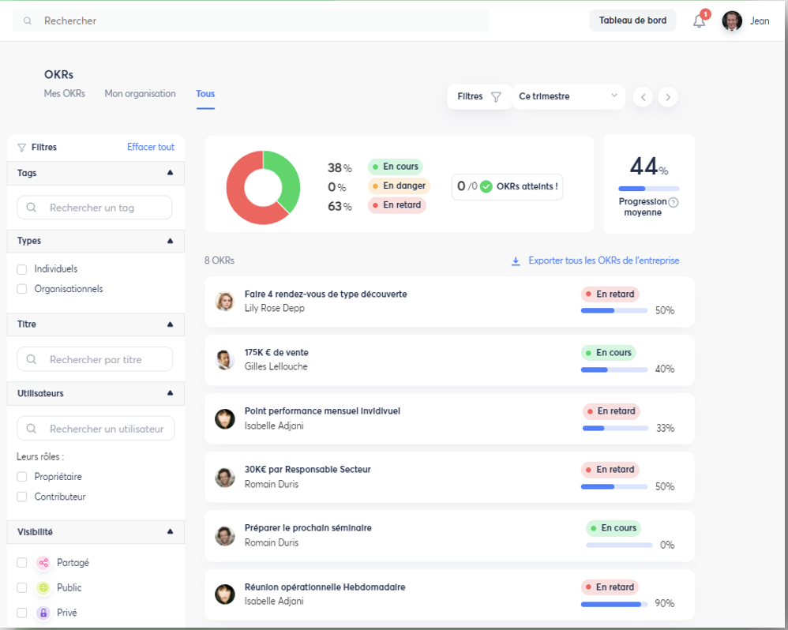Go to next period with right arrow
Image resolution: width=788 pixels, height=630 pixels.
coord(668,97)
